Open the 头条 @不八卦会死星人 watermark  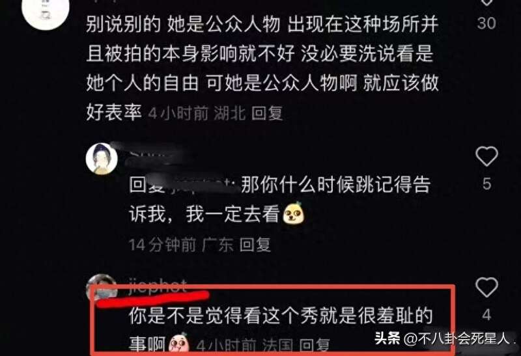tap(447, 338)
